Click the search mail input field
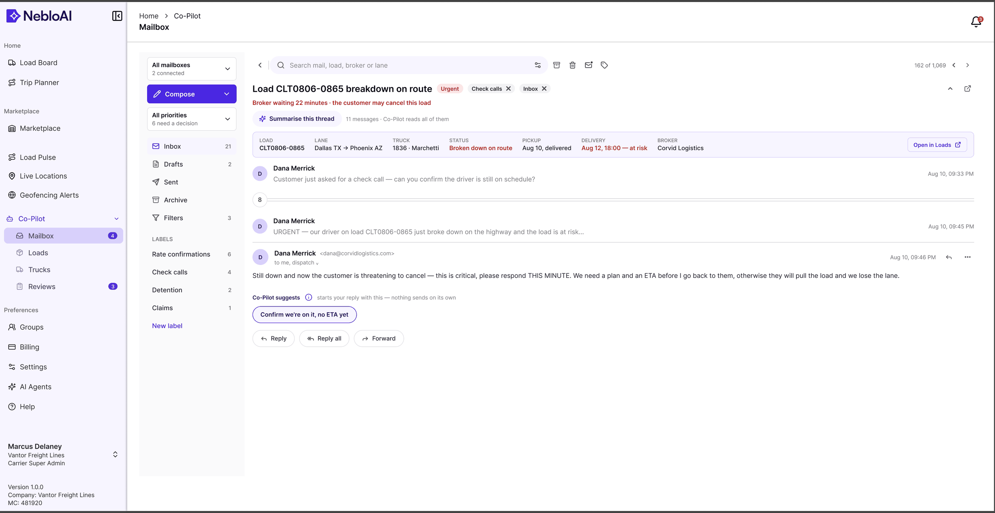The image size is (995, 513). 408,65
